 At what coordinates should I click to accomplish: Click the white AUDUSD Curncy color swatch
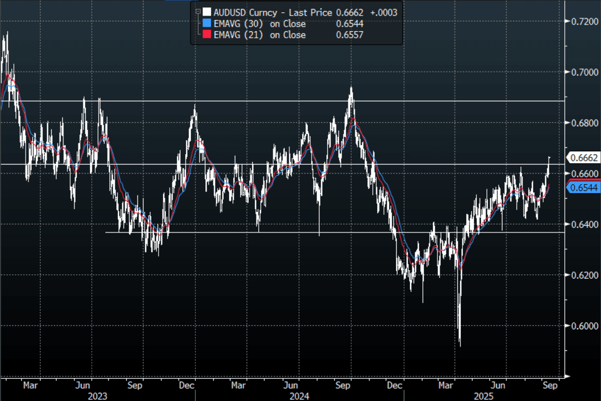point(207,12)
